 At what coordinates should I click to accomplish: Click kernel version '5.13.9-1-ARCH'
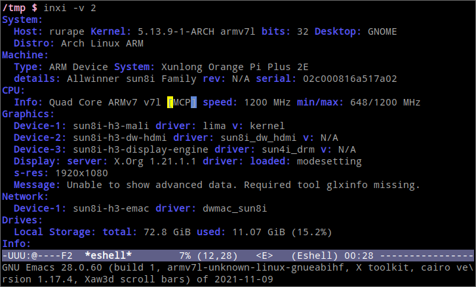[x=176, y=31]
